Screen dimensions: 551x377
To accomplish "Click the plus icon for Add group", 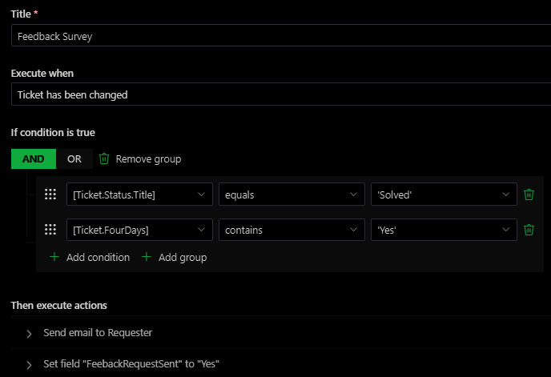I will (x=147, y=257).
